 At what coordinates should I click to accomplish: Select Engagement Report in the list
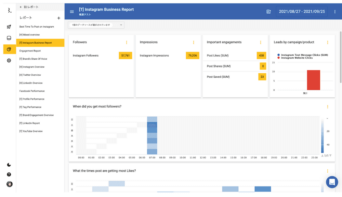pos(30,51)
